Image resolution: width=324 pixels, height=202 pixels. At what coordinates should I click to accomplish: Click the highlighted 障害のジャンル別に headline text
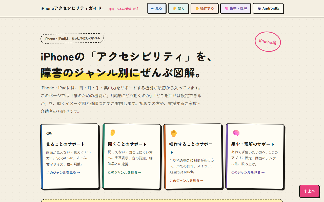[x=90, y=73]
